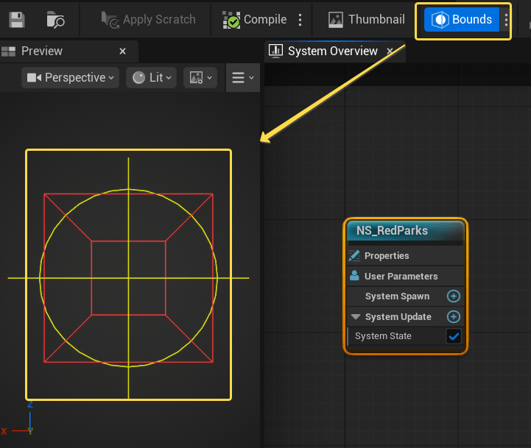The width and height of the screenshot is (531, 448).
Task: Add module to System Spawn
Action: click(454, 296)
